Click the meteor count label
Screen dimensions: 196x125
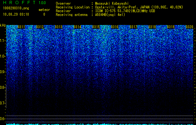coord(44,10)
